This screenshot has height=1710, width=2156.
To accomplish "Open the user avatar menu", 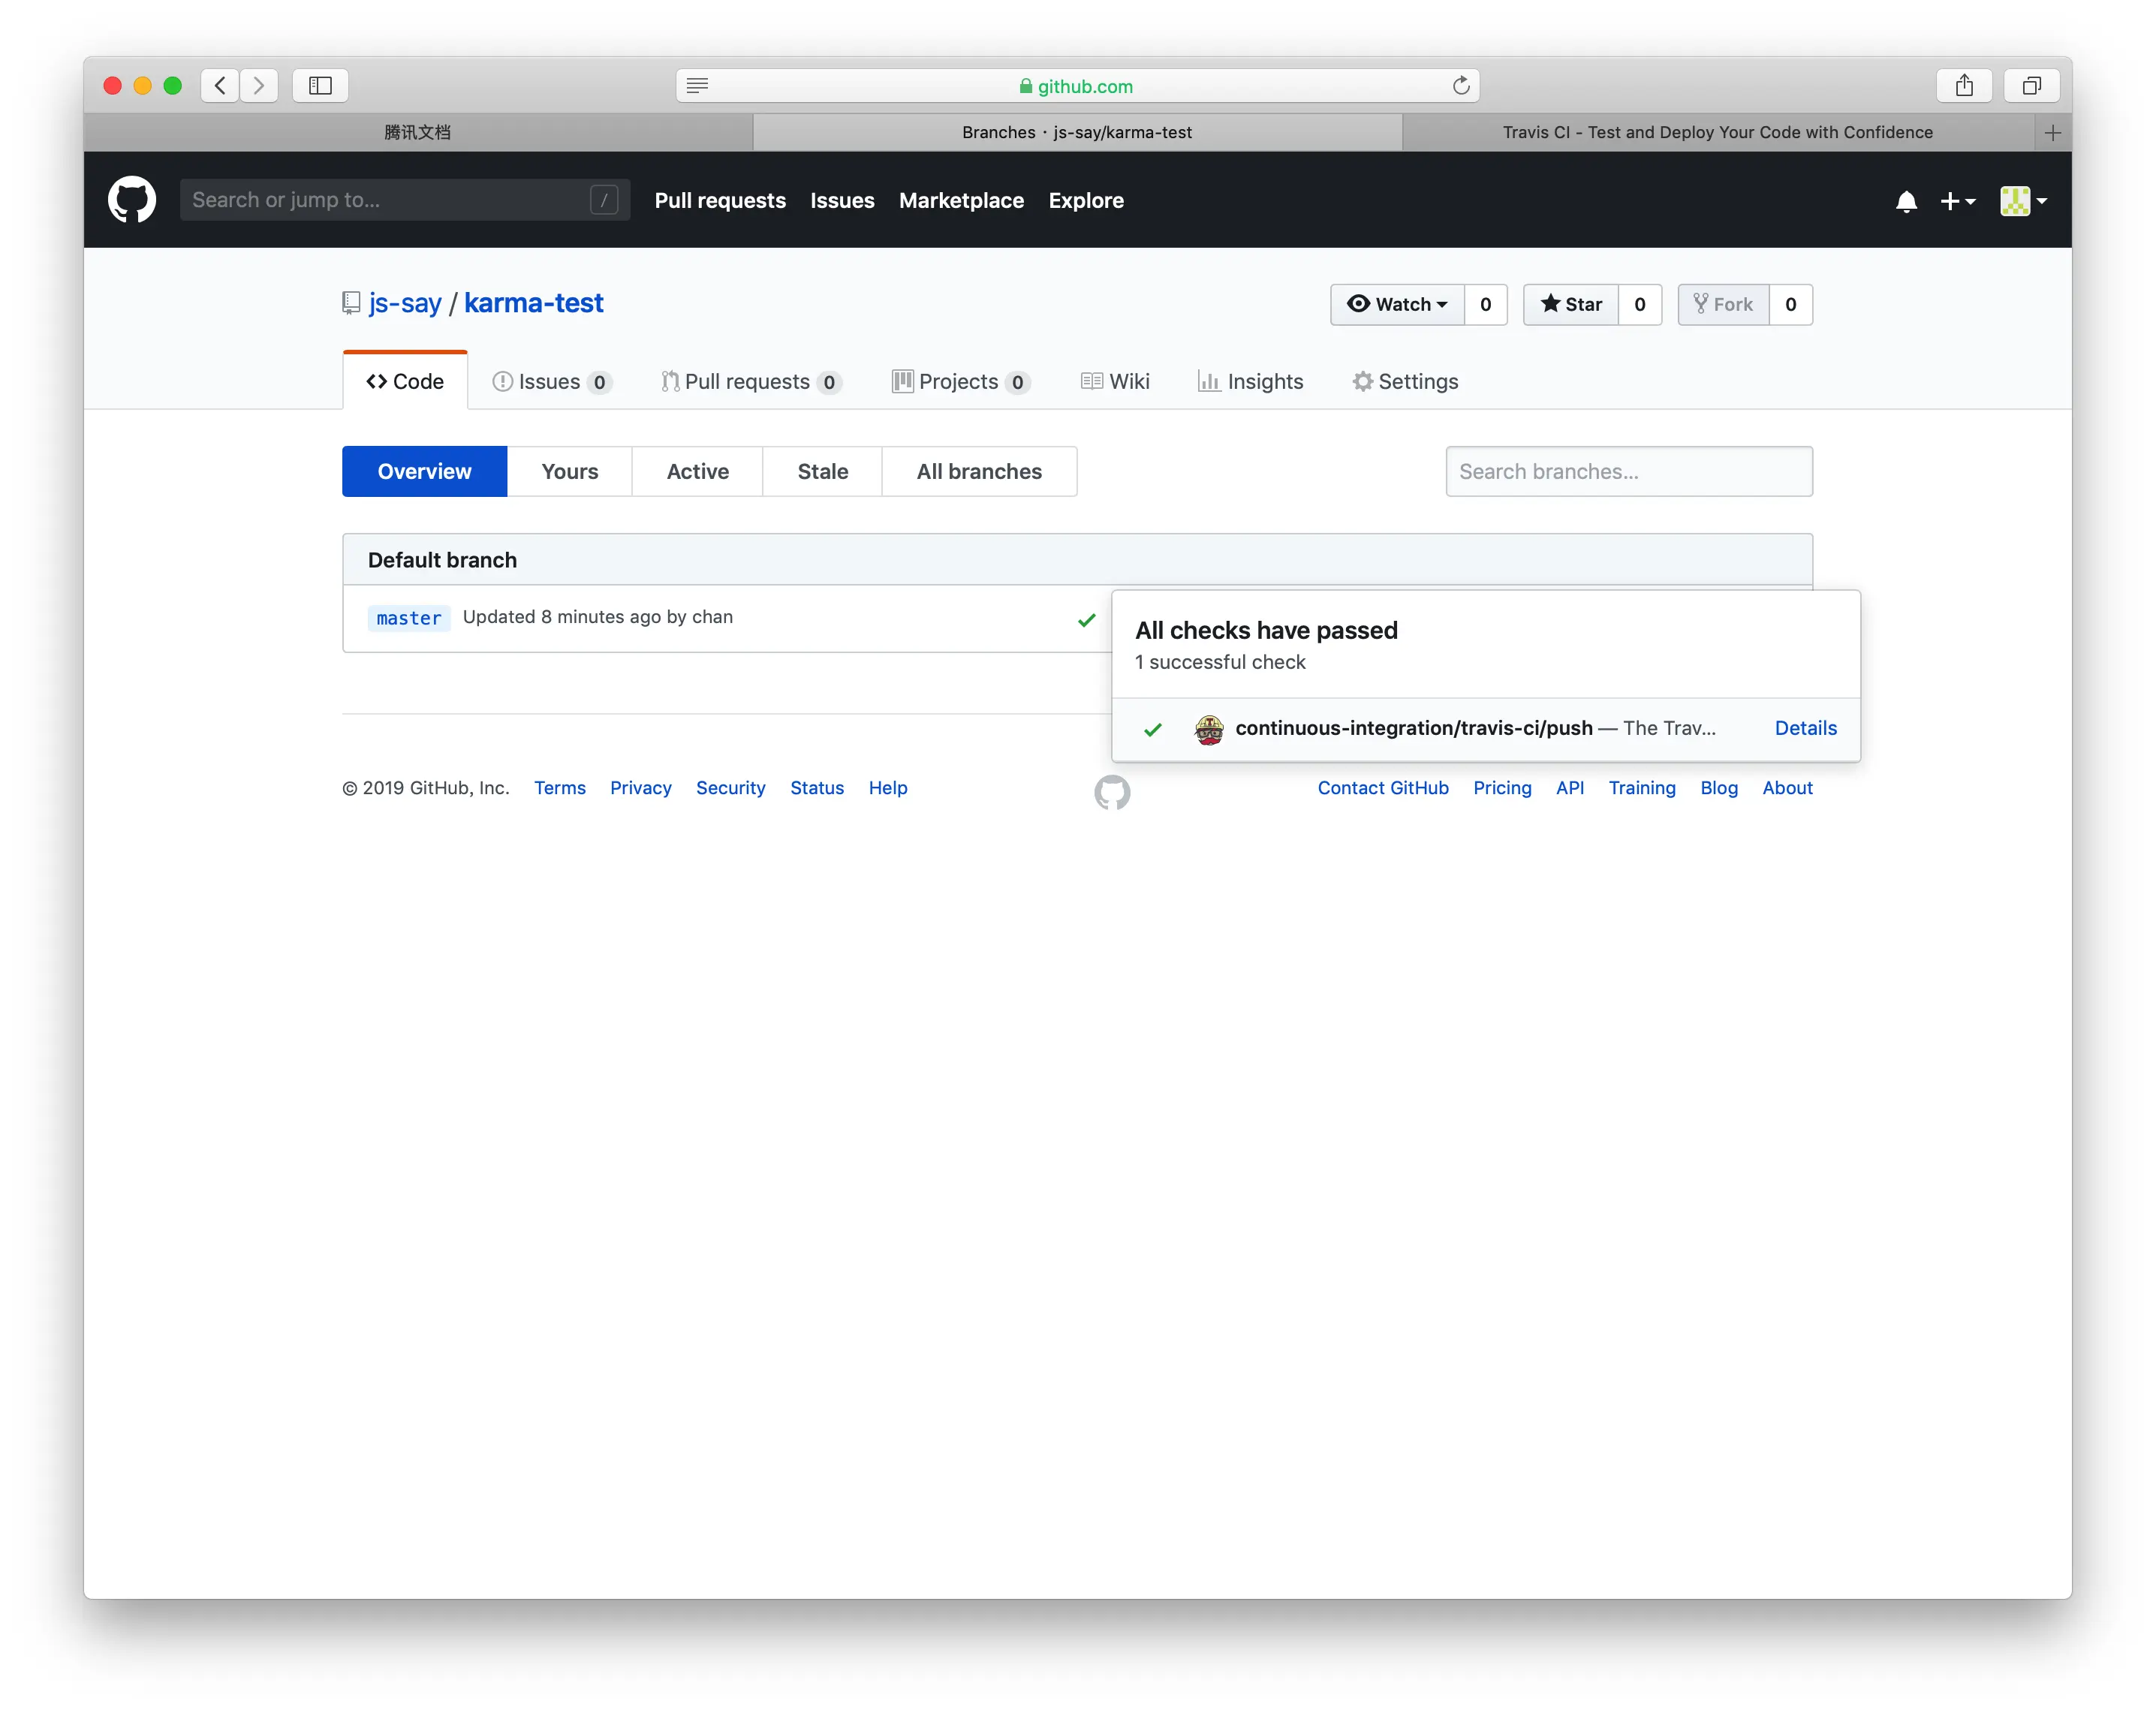I will (x=2023, y=201).
